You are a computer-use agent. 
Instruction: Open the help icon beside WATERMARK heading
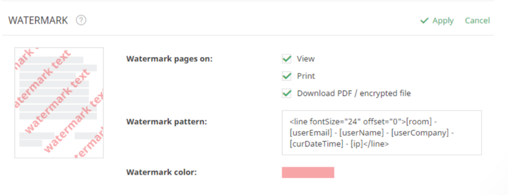[x=81, y=20]
